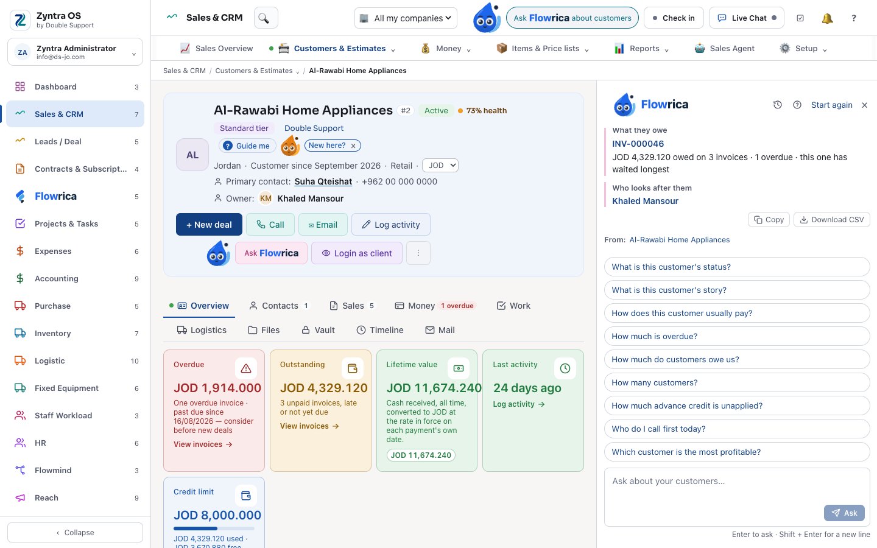The image size is (877, 548).
Task: Click Login as client
Action: [x=357, y=253]
